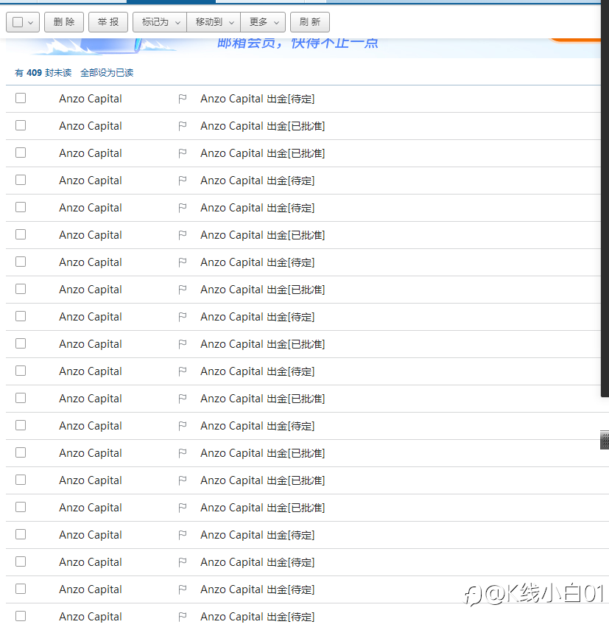
Task: Tick the checkbox of the sixth email
Action: [x=21, y=234]
